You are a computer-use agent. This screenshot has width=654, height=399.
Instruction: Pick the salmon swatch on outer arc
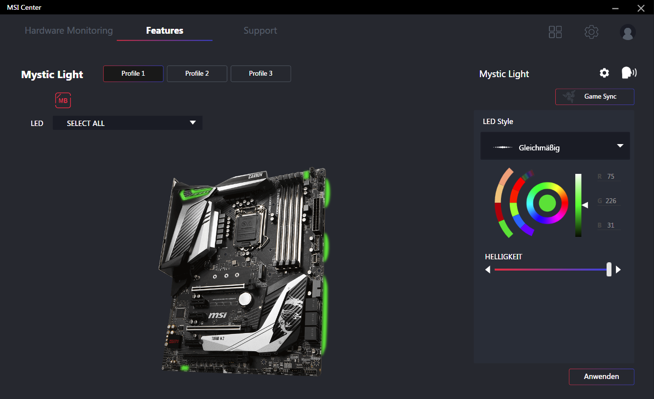506,176
